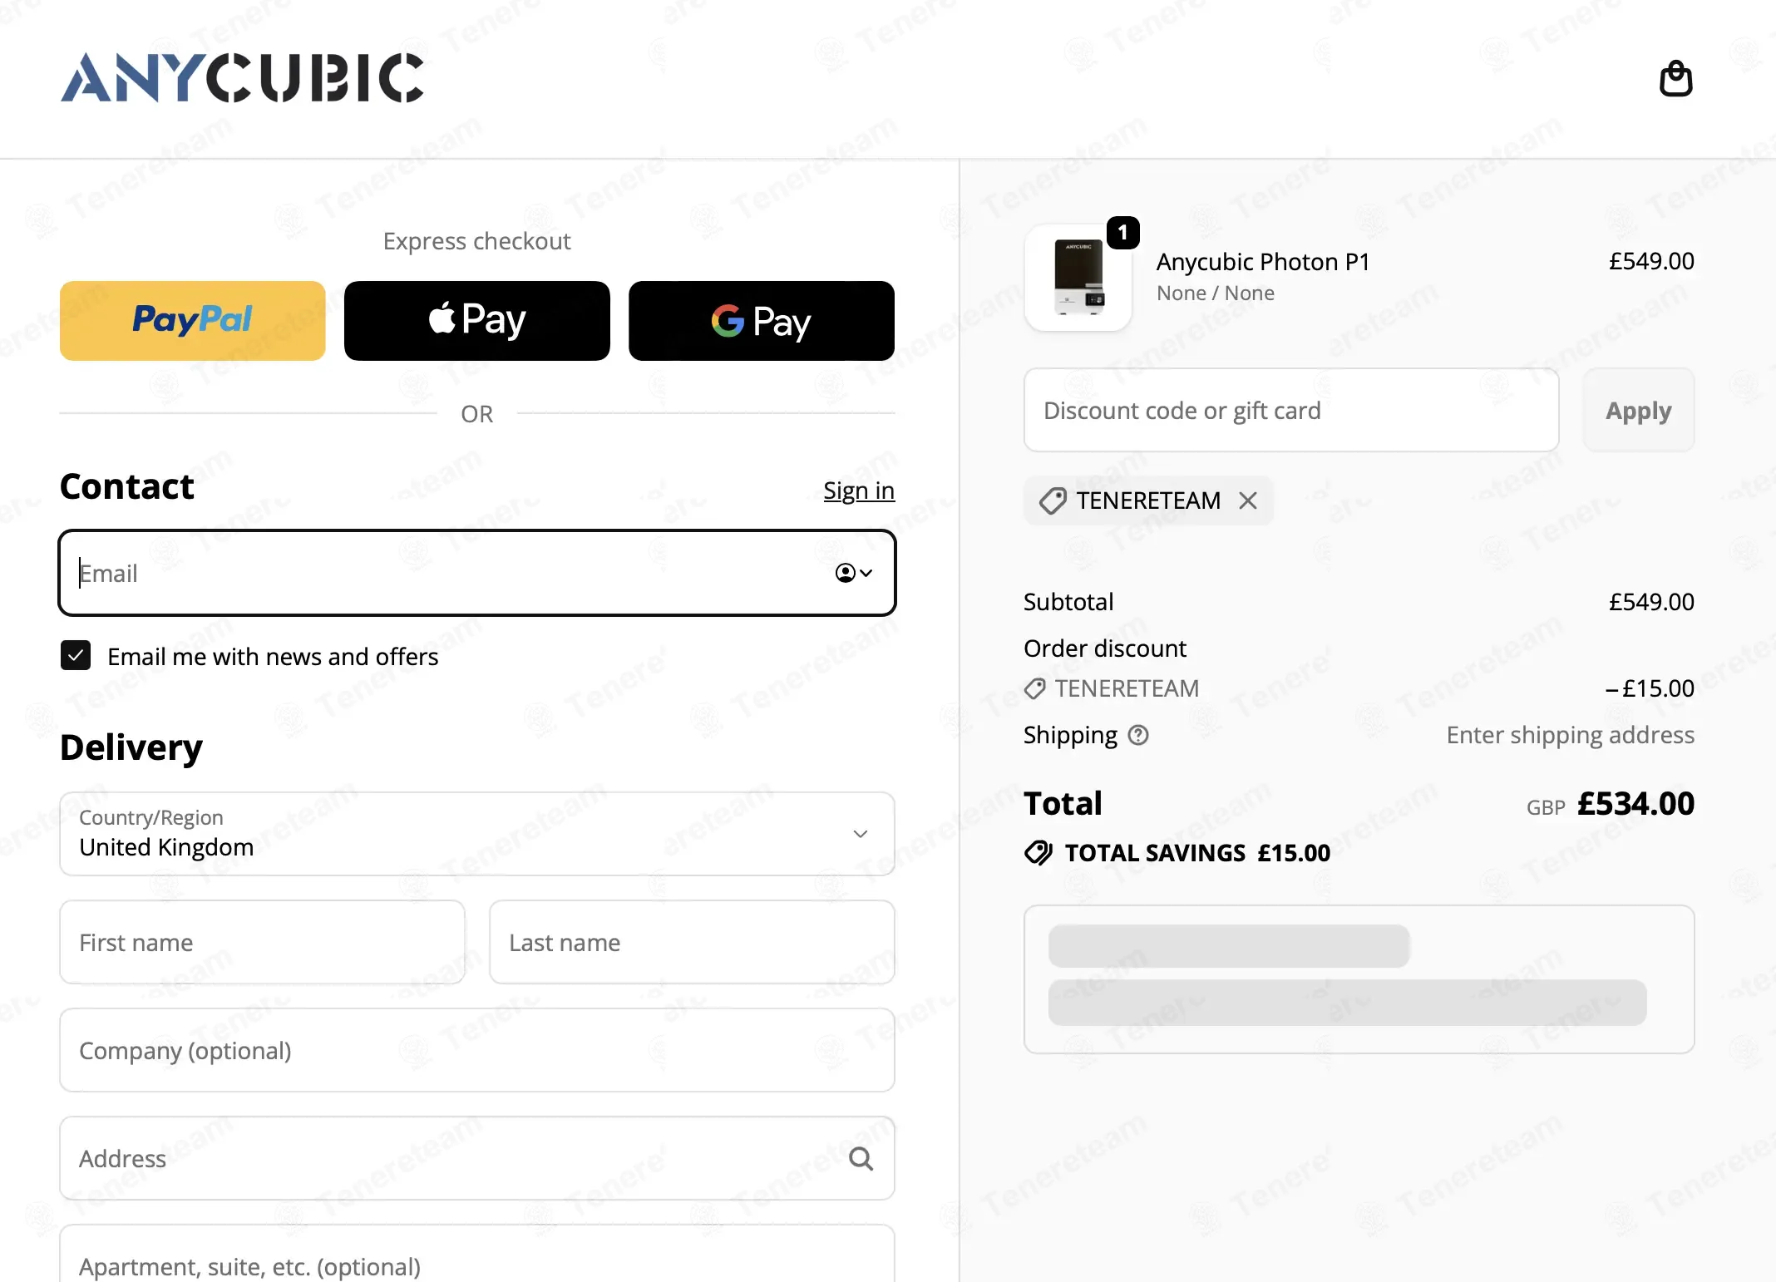1776x1282 pixels.
Task: Open the email autofill account icon
Action: pyautogui.click(x=845, y=573)
